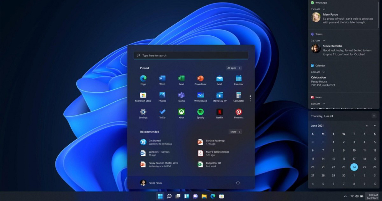
Task: Open the Pinterest app
Action: point(239,114)
